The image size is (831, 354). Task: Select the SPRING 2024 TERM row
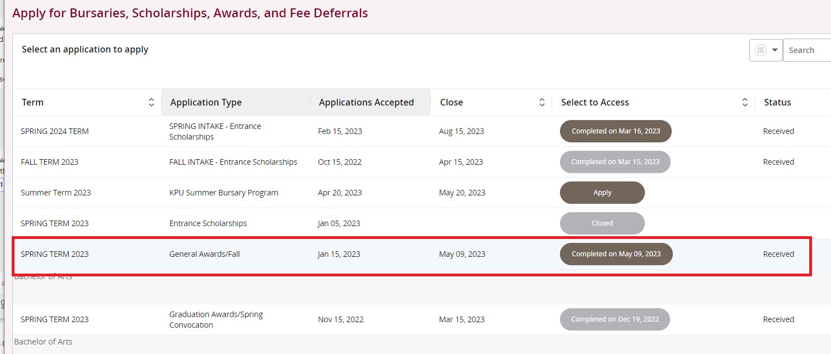tap(55, 131)
